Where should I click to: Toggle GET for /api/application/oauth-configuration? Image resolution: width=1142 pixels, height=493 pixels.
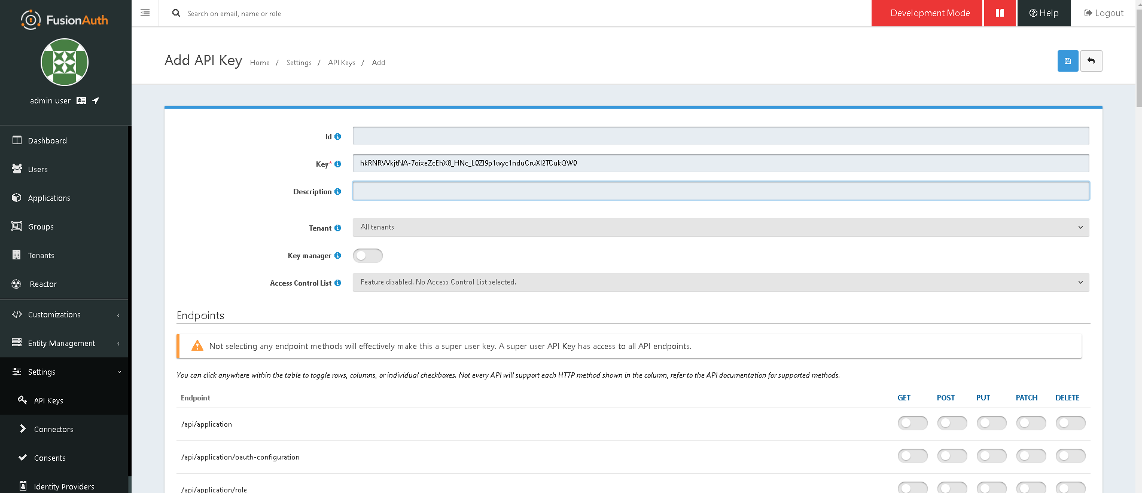click(x=912, y=456)
